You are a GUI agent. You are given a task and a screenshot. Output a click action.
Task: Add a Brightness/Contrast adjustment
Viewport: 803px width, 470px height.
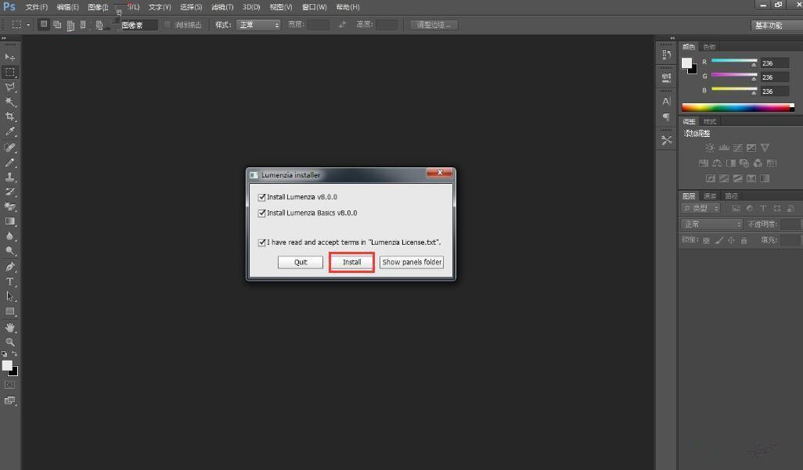tap(710, 148)
